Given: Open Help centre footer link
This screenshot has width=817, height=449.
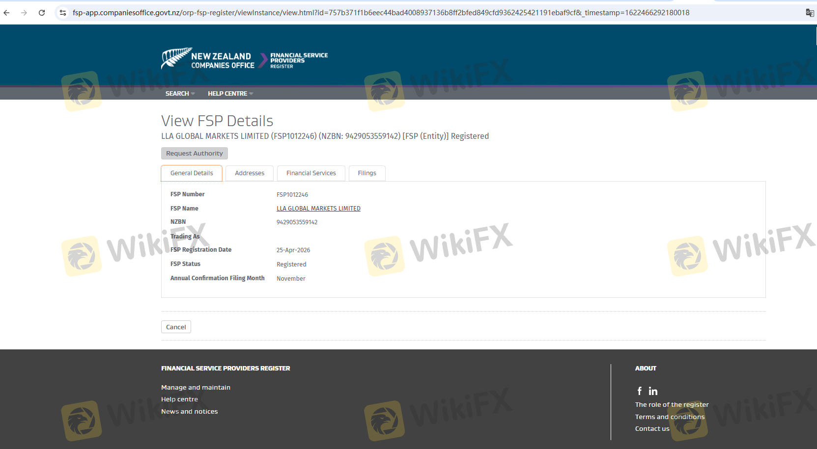Looking at the screenshot, I should click(x=179, y=399).
